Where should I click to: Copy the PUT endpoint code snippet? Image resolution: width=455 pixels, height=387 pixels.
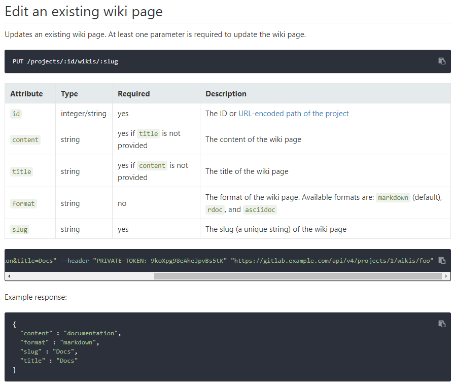(x=442, y=61)
